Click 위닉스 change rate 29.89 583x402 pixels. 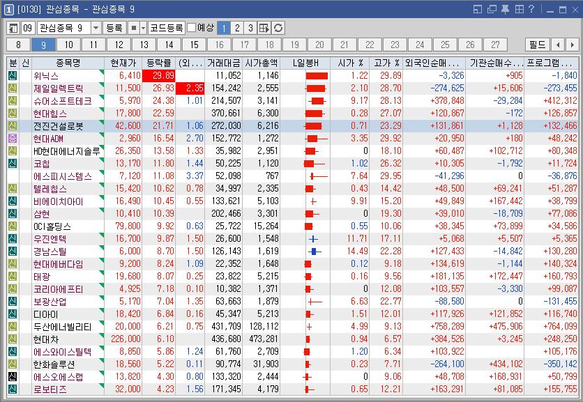(x=159, y=76)
